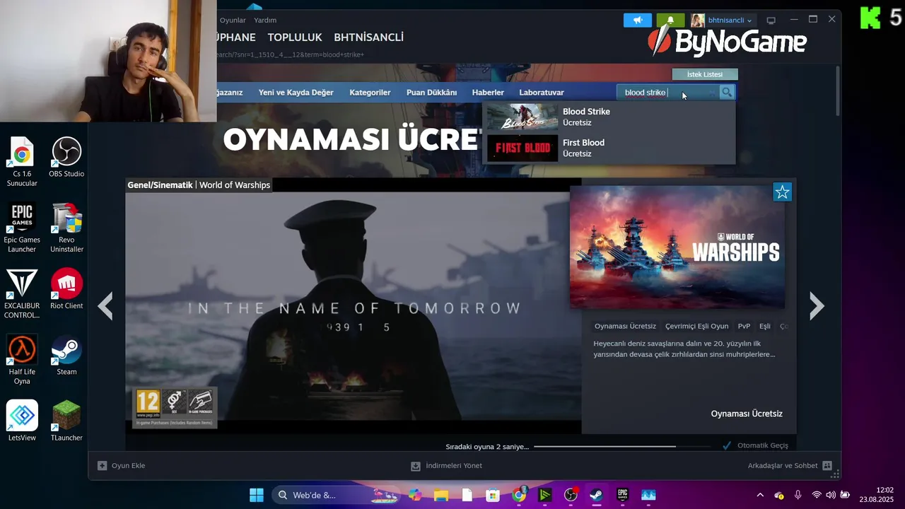
Task: Open the green notifications bell
Action: coord(670,21)
